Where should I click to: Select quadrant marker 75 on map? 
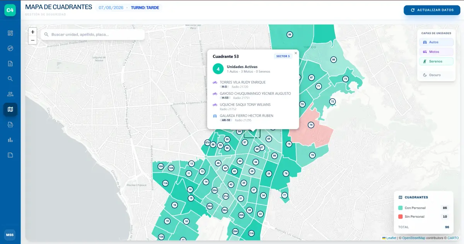[288, 144]
